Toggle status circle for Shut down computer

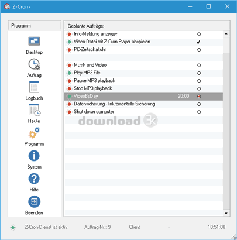tap(199, 112)
